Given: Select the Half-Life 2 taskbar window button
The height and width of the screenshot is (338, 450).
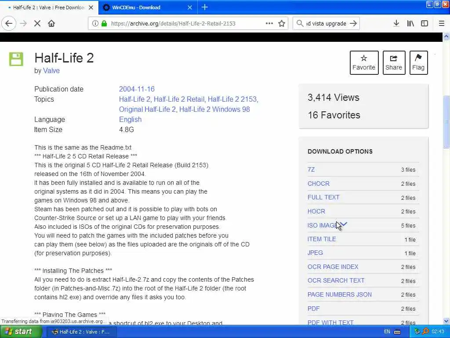Looking at the screenshot, I should 81,332.
